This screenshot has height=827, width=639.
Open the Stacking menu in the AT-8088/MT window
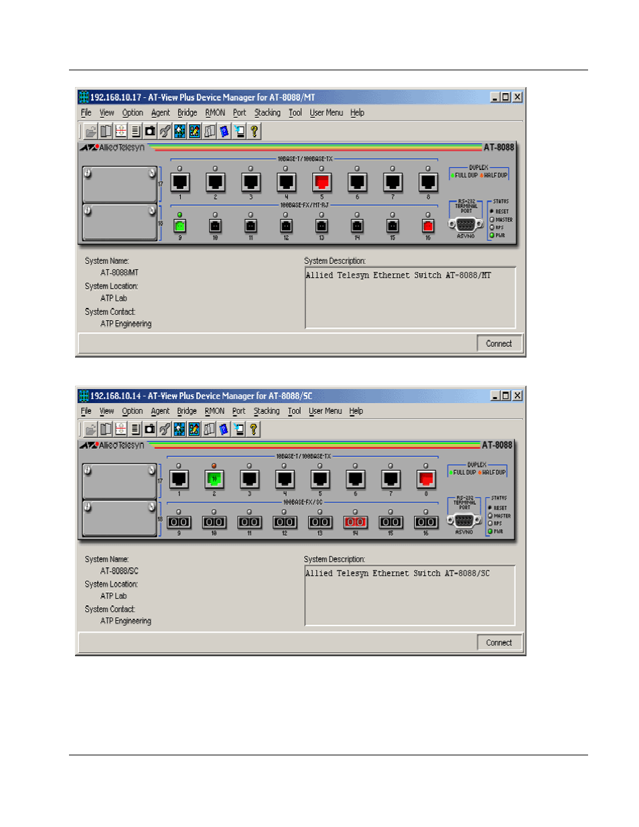267,113
